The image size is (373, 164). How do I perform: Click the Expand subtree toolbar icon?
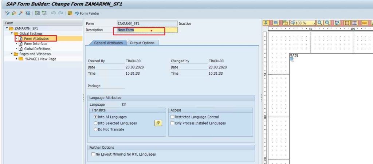click(x=37, y=13)
